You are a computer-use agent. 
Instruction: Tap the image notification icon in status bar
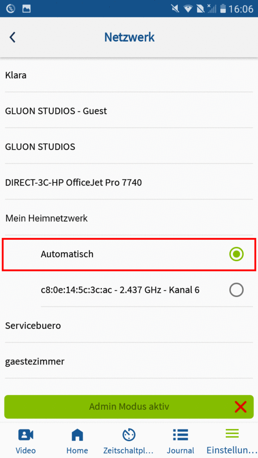[x=26, y=9]
